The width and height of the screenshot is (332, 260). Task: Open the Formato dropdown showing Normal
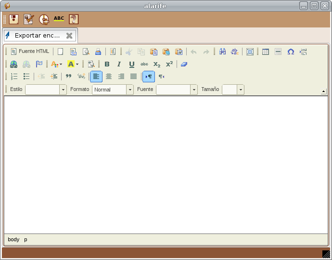(130, 90)
